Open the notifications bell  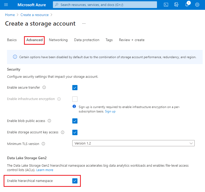click(187, 5)
